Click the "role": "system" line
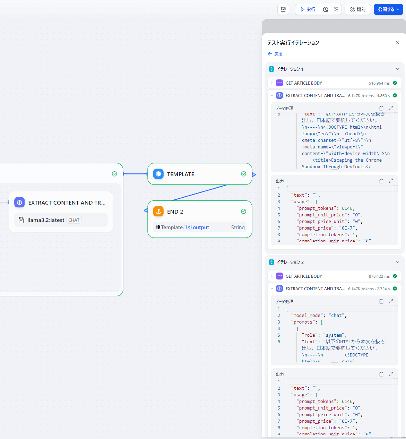The height and width of the screenshot is (439, 406). [324, 335]
